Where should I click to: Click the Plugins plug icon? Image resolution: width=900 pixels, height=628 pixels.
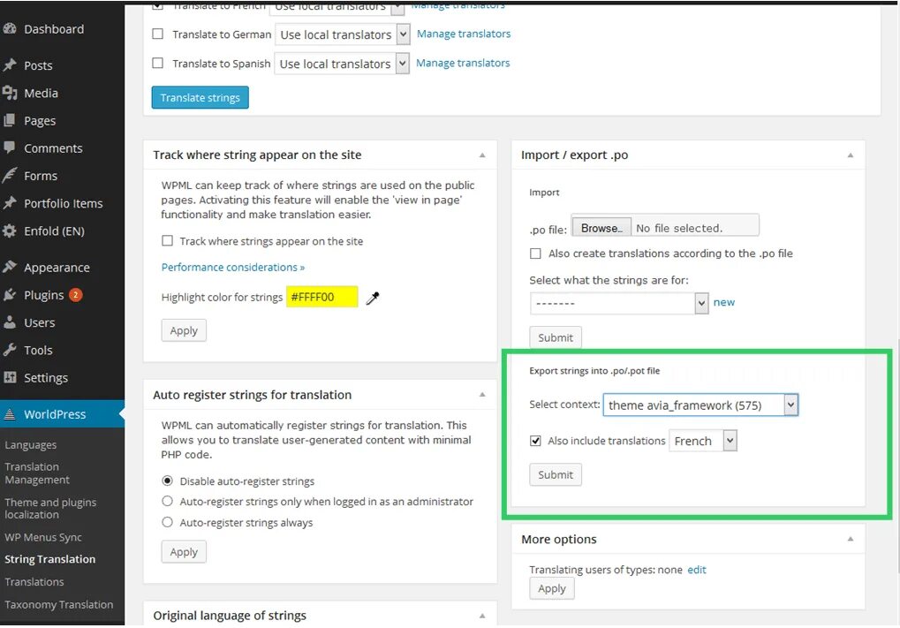10,295
